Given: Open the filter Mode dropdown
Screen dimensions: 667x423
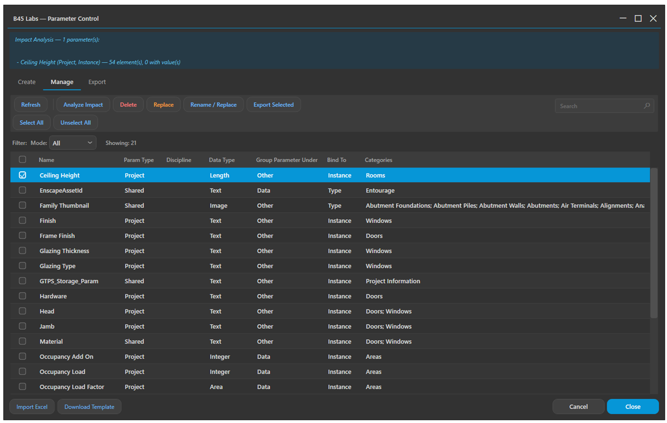Looking at the screenshot, I should (x=72, y=143).
